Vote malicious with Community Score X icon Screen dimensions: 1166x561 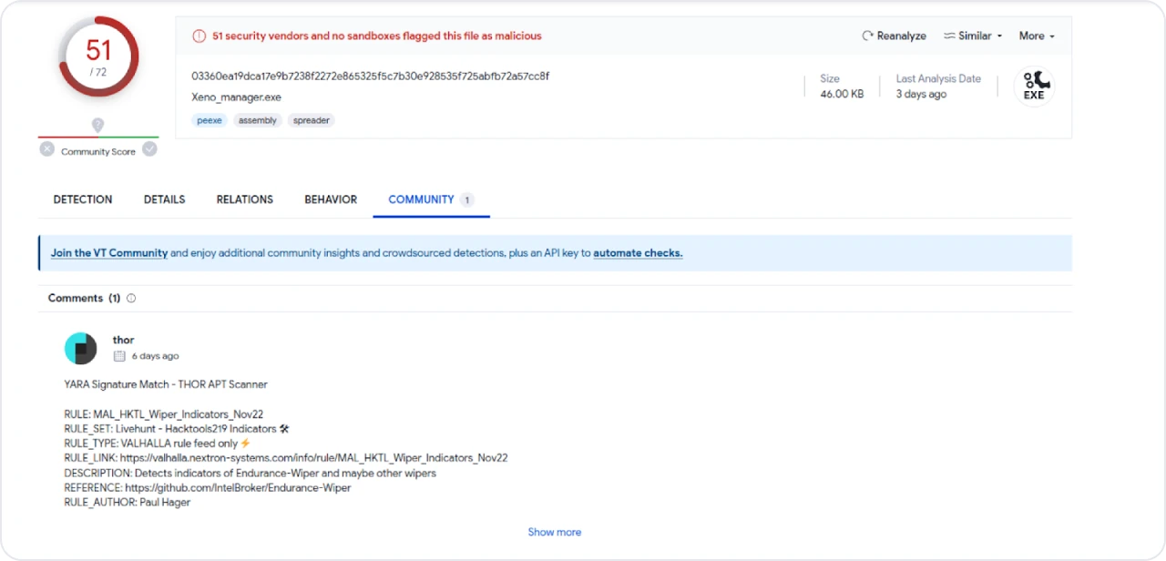point(47,149)
